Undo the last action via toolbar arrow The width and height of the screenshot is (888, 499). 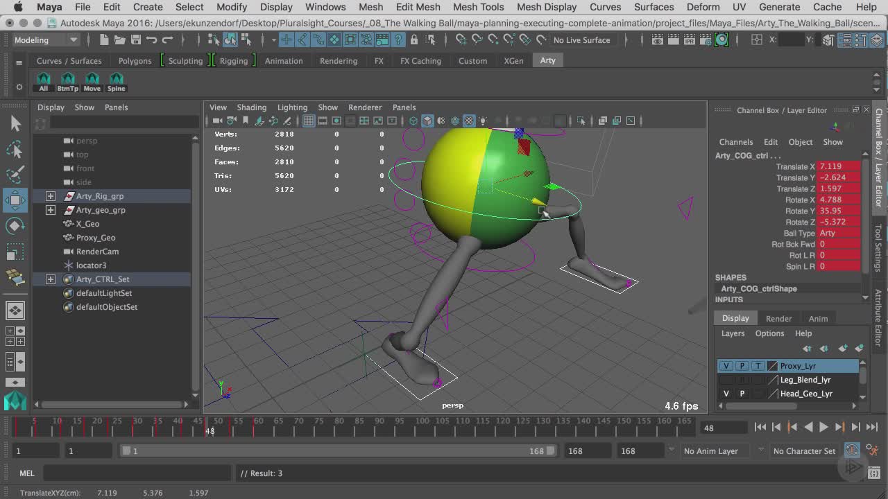click(151, 40)
